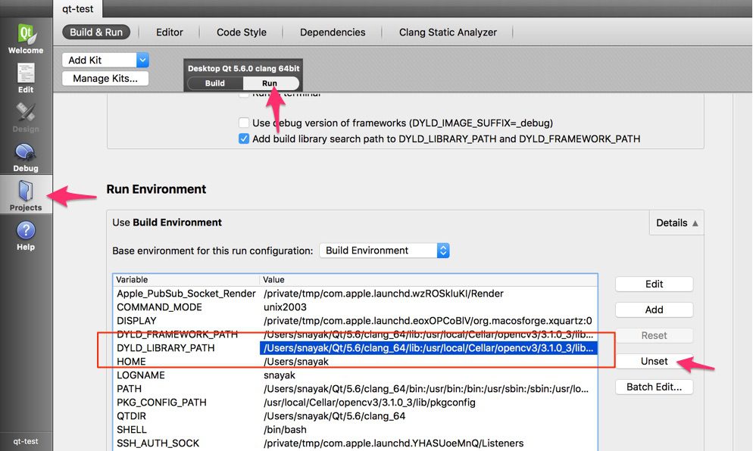The image size is (753, 451).
Task: Select the qt-test project tab
Action: 78,8
